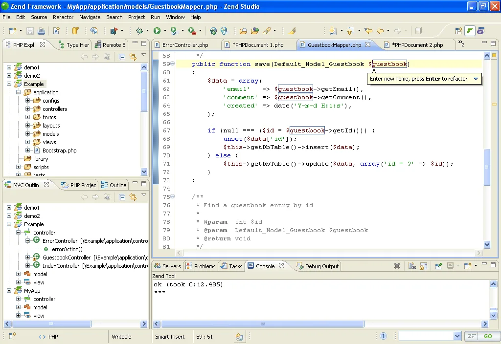
Task: Click the Open Perspective icon
Action: click(x=458, y=31)
